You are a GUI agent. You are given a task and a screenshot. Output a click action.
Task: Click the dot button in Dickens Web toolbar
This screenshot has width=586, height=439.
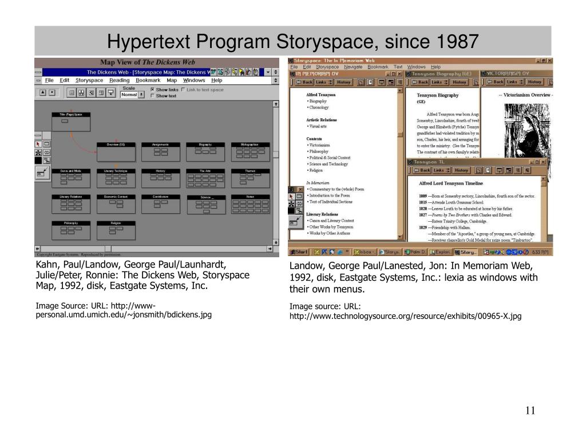pyautogui.click(x=52, y=92)
